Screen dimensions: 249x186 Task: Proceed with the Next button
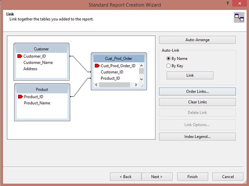coord(157,176)
